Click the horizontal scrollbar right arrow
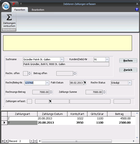 (134, 141)
